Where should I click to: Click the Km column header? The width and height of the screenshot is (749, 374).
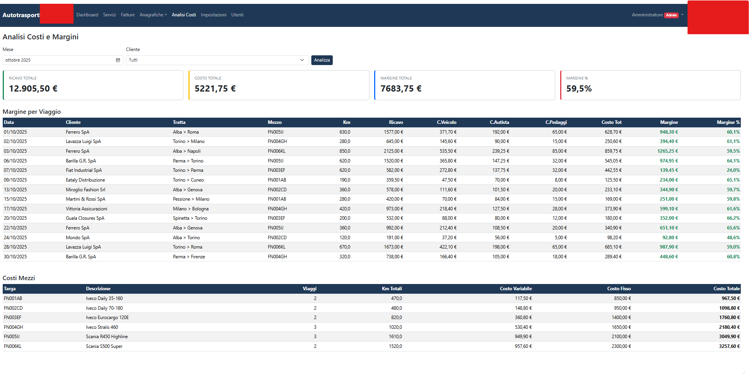[x=346, y=122]
